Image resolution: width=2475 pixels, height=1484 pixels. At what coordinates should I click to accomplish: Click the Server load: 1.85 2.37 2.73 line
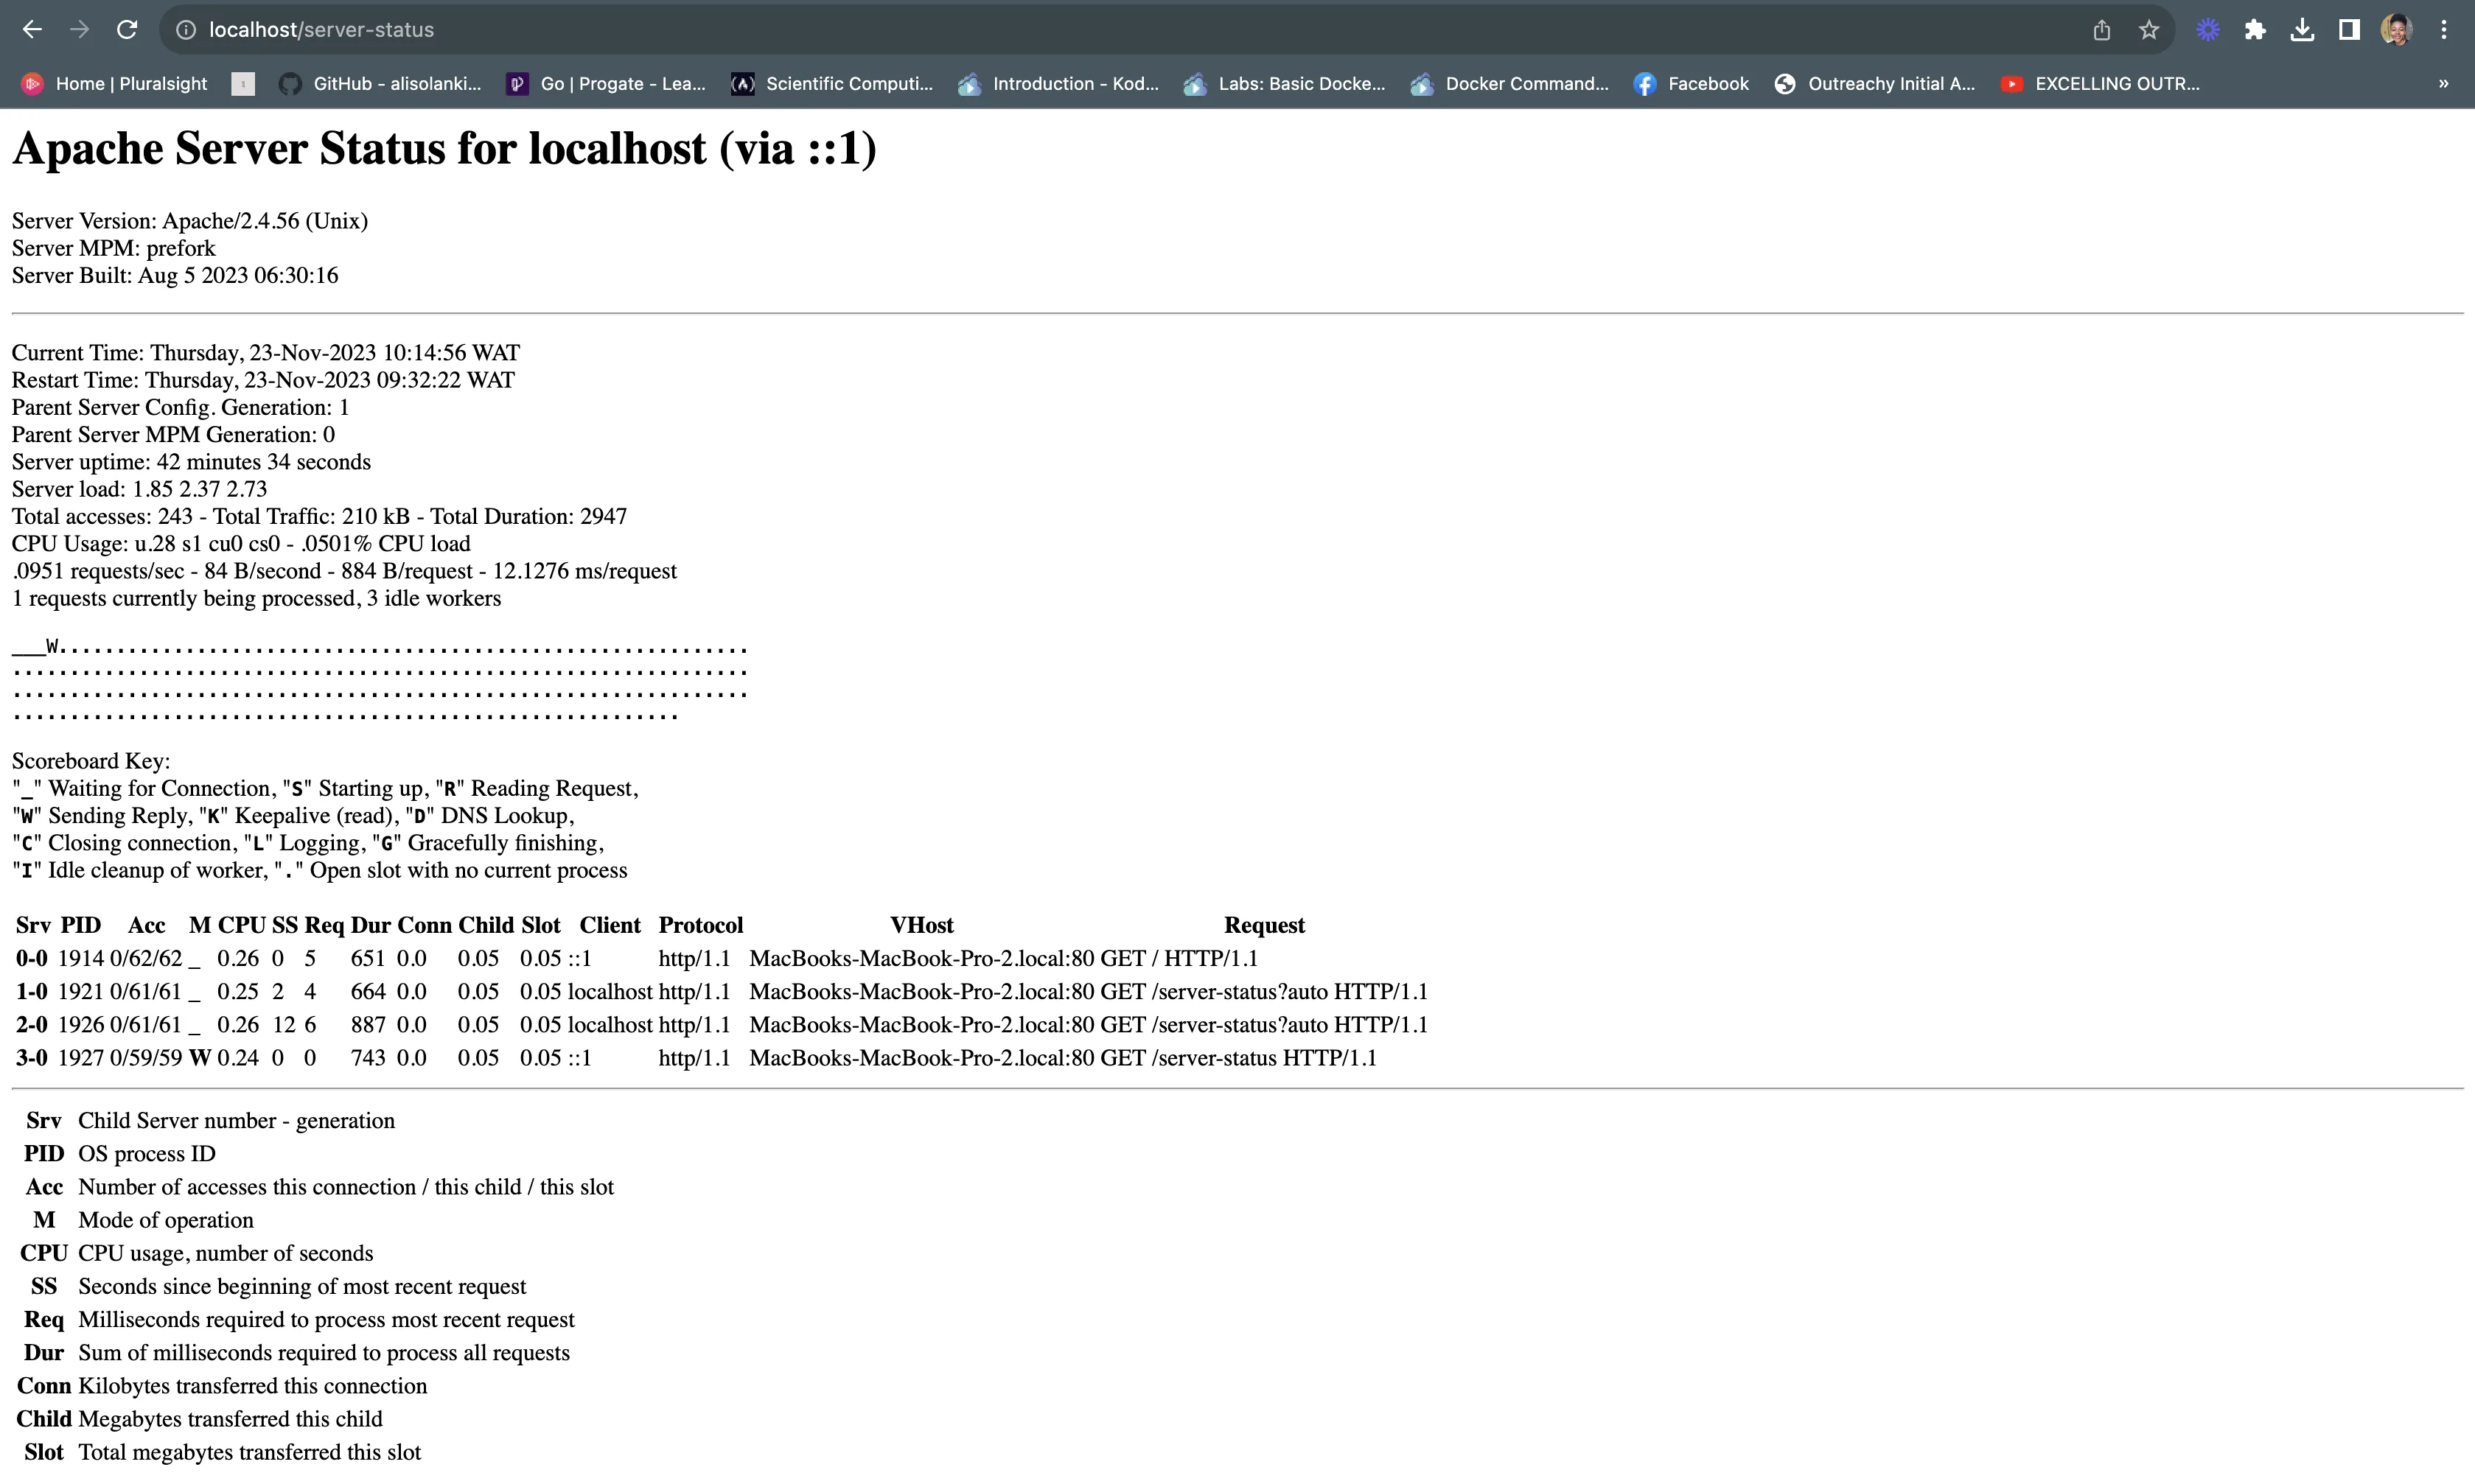(x=140, y=489)
